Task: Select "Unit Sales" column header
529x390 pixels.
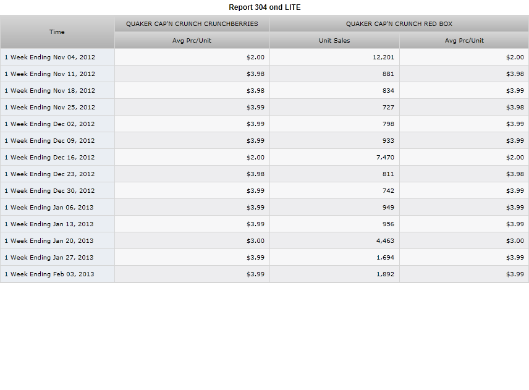Action: [334, 41]
